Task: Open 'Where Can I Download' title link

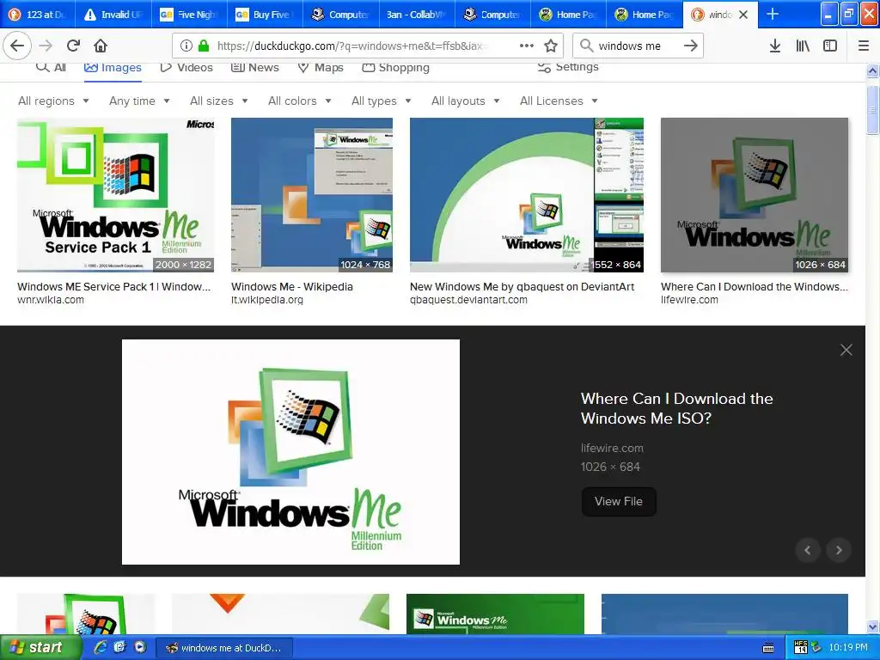Action: (677, 408)
